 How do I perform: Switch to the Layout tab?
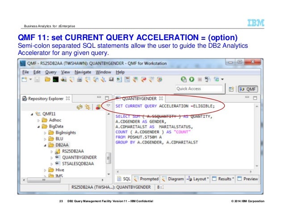tap(197, 179)
